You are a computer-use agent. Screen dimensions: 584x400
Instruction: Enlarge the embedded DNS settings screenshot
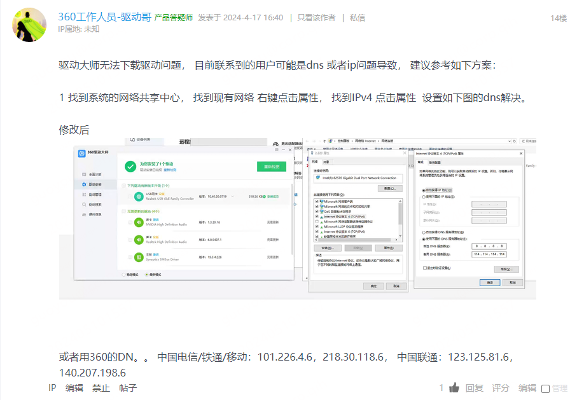click(x=298, y=219)
